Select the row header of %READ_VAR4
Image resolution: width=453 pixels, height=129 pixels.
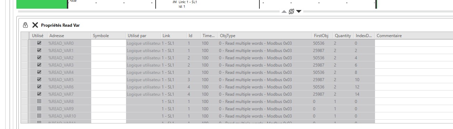24,72
